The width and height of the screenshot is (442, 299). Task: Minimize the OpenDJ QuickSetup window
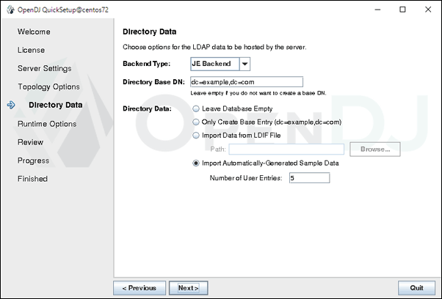coord(377,10)
